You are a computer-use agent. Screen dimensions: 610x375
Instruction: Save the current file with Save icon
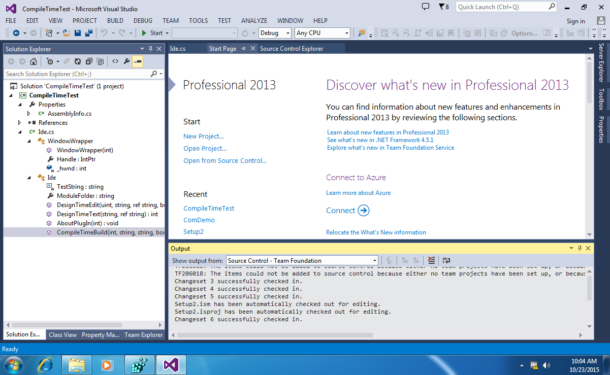pyautogui.click(x=78, y=33)
